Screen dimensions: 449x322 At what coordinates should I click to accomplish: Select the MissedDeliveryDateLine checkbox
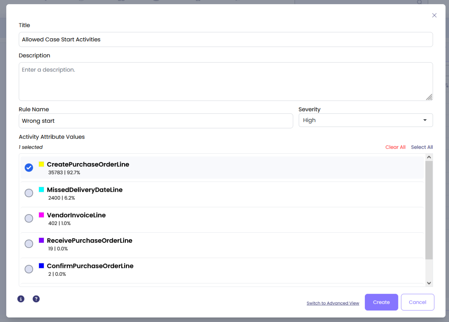click(29, 193)
